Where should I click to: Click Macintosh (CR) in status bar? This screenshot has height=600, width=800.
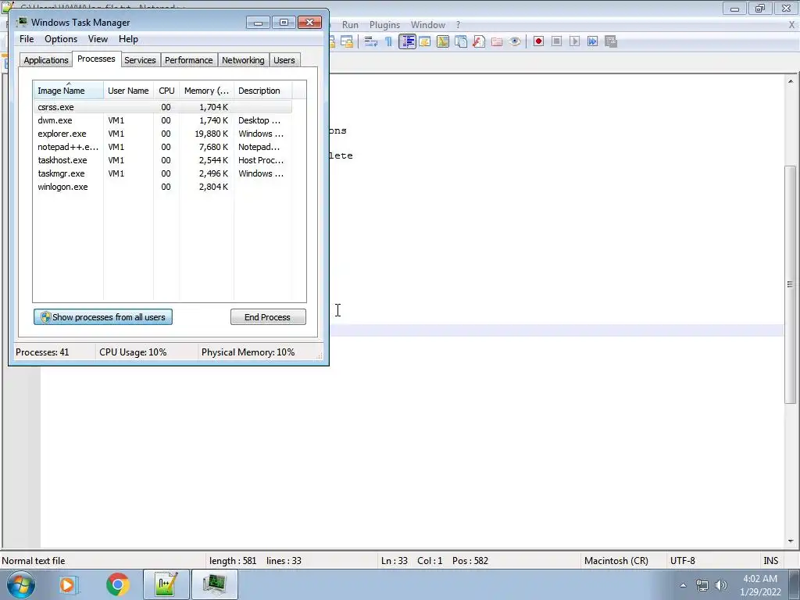[x=616, y=561]
